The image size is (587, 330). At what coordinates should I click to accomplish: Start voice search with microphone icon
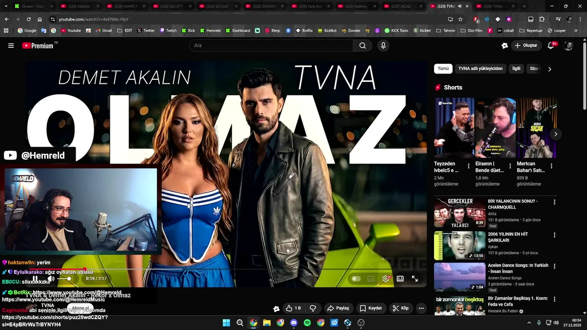(383, 45)
